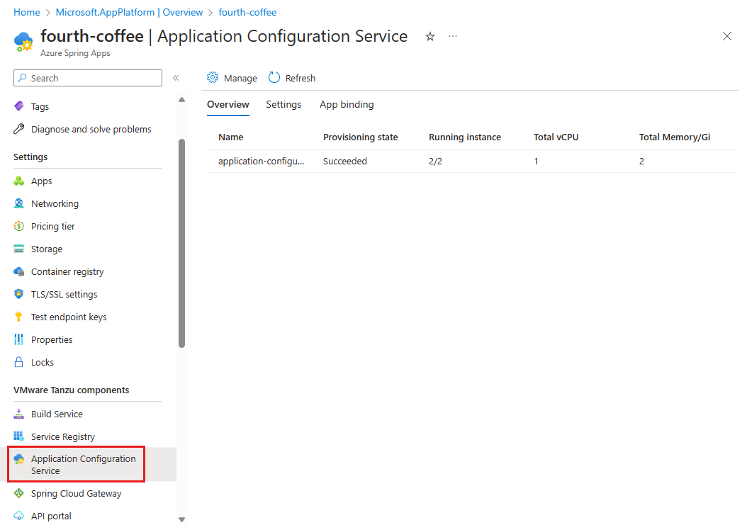Click the Test endpoint keys key icon

coord(19,317)
